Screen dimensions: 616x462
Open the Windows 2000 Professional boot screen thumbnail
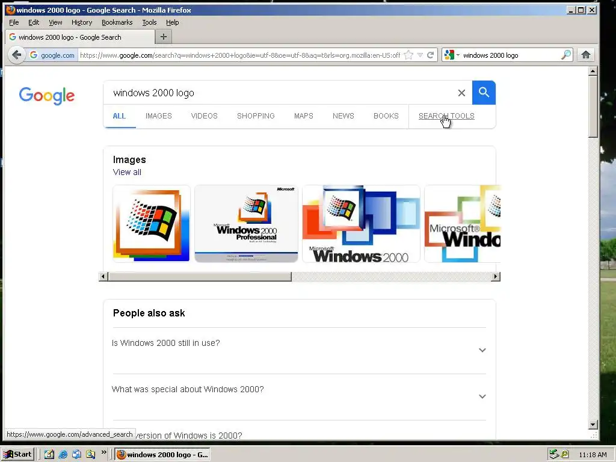tap(246, 224)
